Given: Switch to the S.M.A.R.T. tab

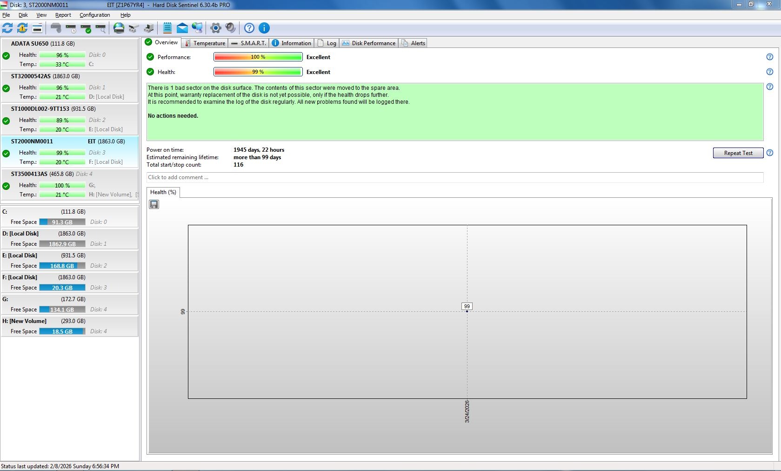Looking at the screenshot, I should pos(249,43).
